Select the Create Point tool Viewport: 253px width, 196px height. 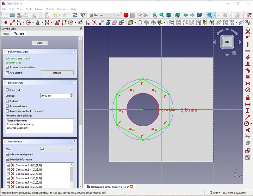(x=6, y=23)
